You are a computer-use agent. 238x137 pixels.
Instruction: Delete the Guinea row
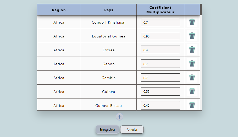pyautogui.click(x=192, y=91)
